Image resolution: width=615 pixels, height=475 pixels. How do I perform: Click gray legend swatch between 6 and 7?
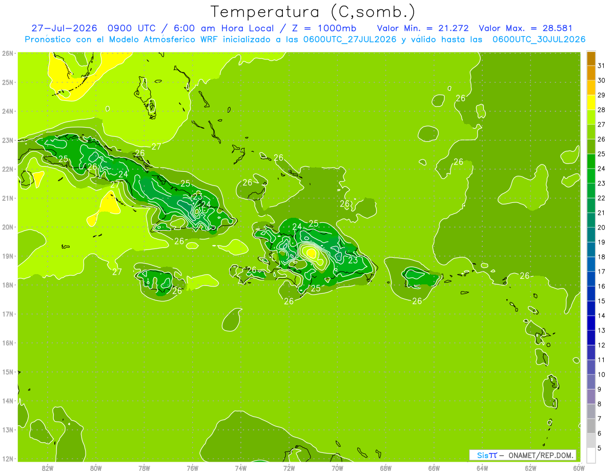[x=591, y=426]
